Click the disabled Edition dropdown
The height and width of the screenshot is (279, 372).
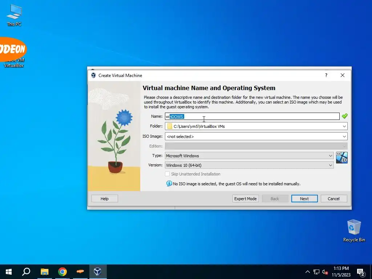pyautogui.click(x=256, y=146)
